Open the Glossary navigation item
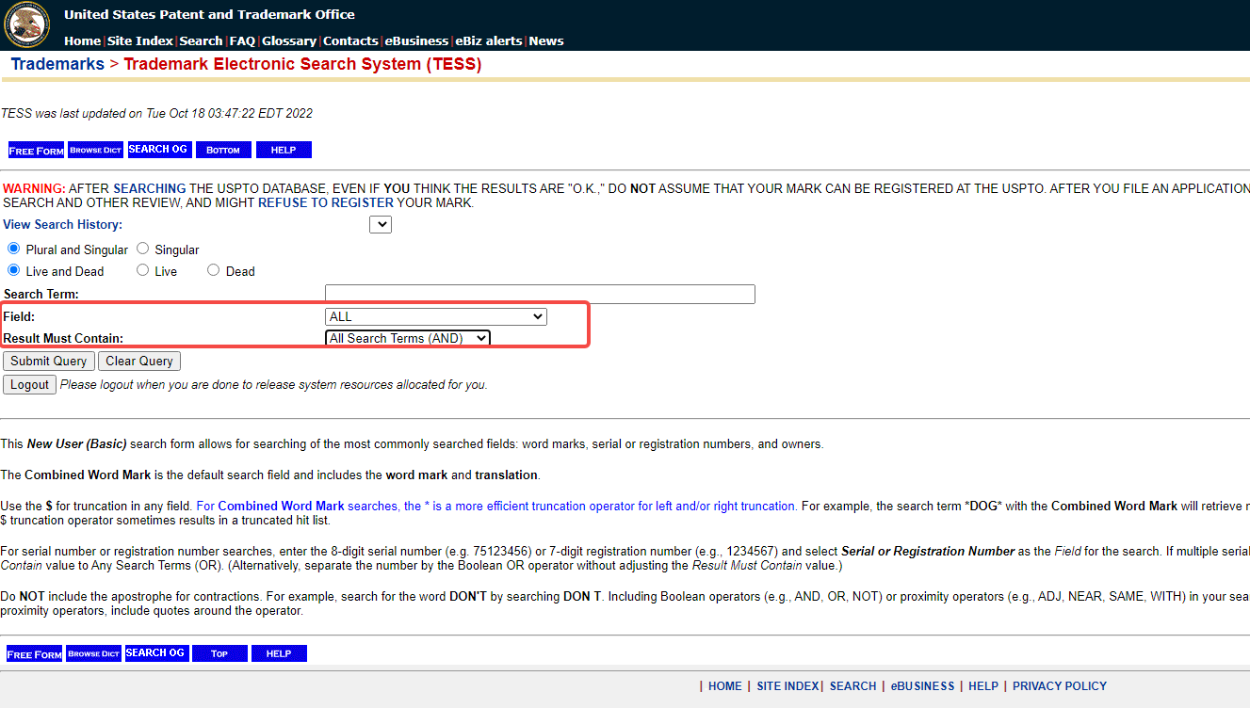This screenshot has width=1250, height=708. click(x=289, y=41)
